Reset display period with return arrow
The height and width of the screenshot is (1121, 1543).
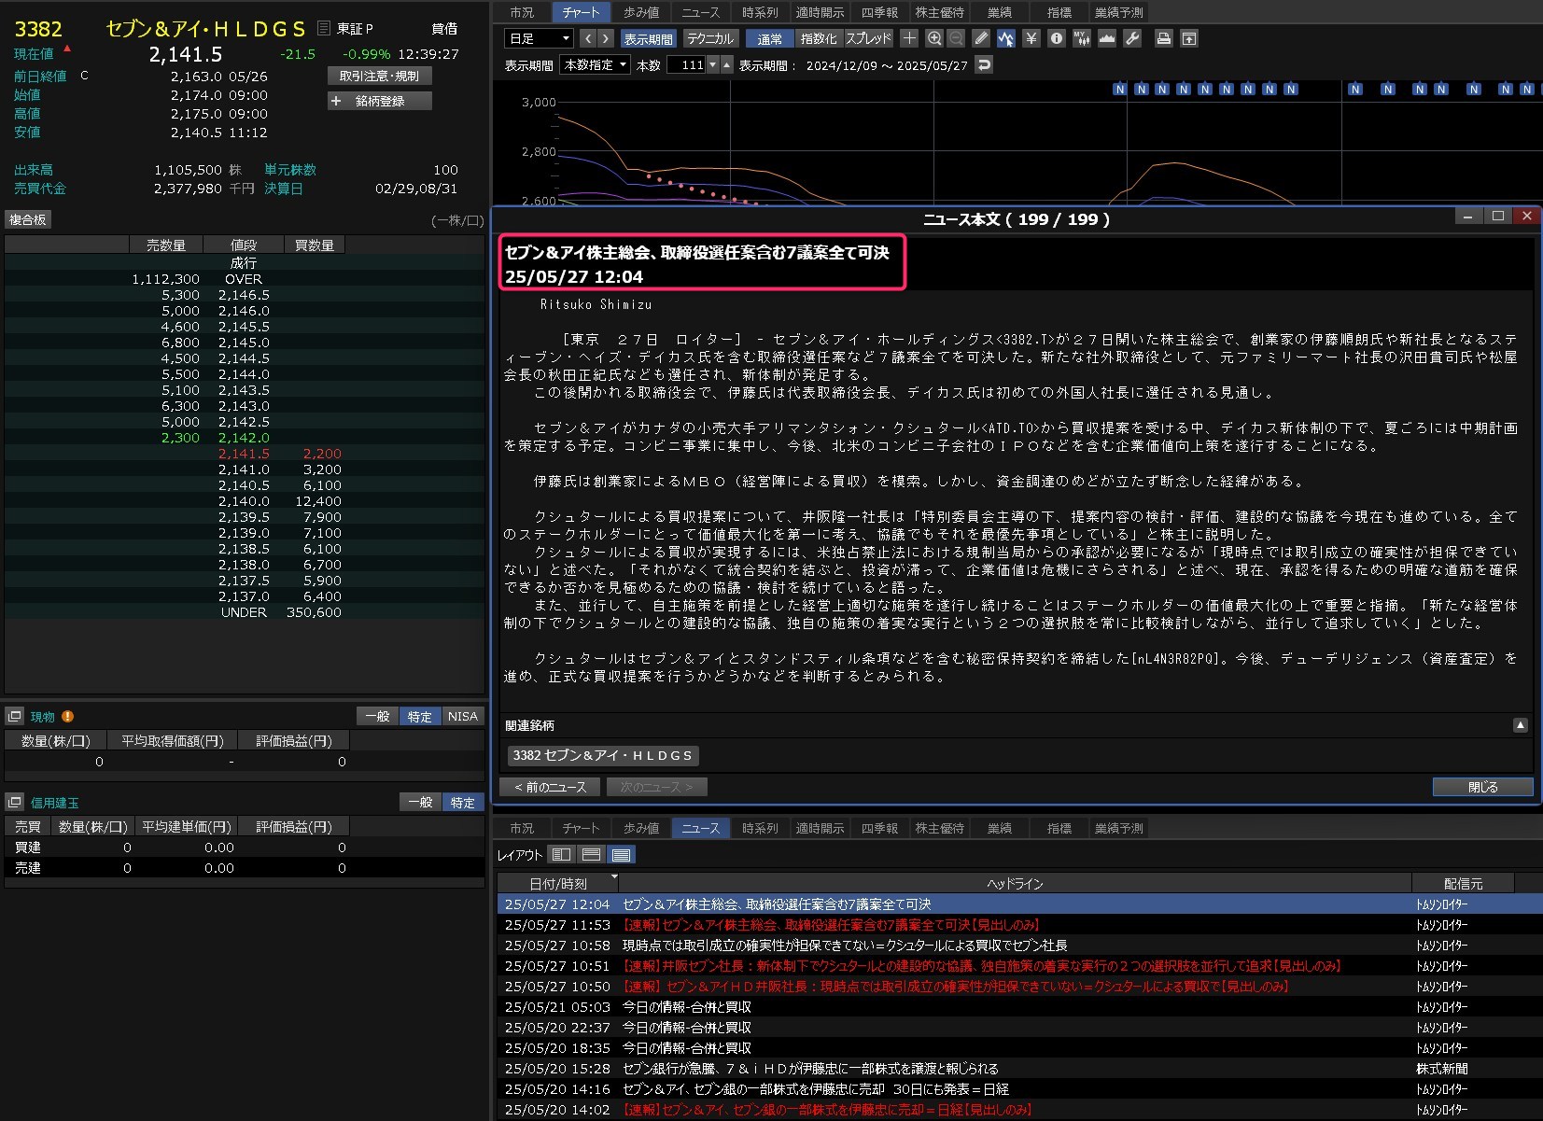coord(984,64)
